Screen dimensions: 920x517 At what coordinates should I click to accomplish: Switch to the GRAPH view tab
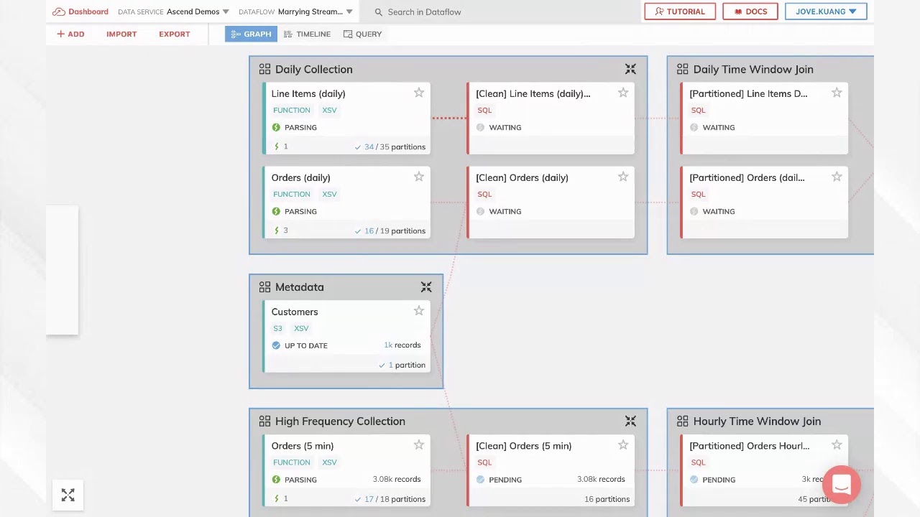point(251,34)
